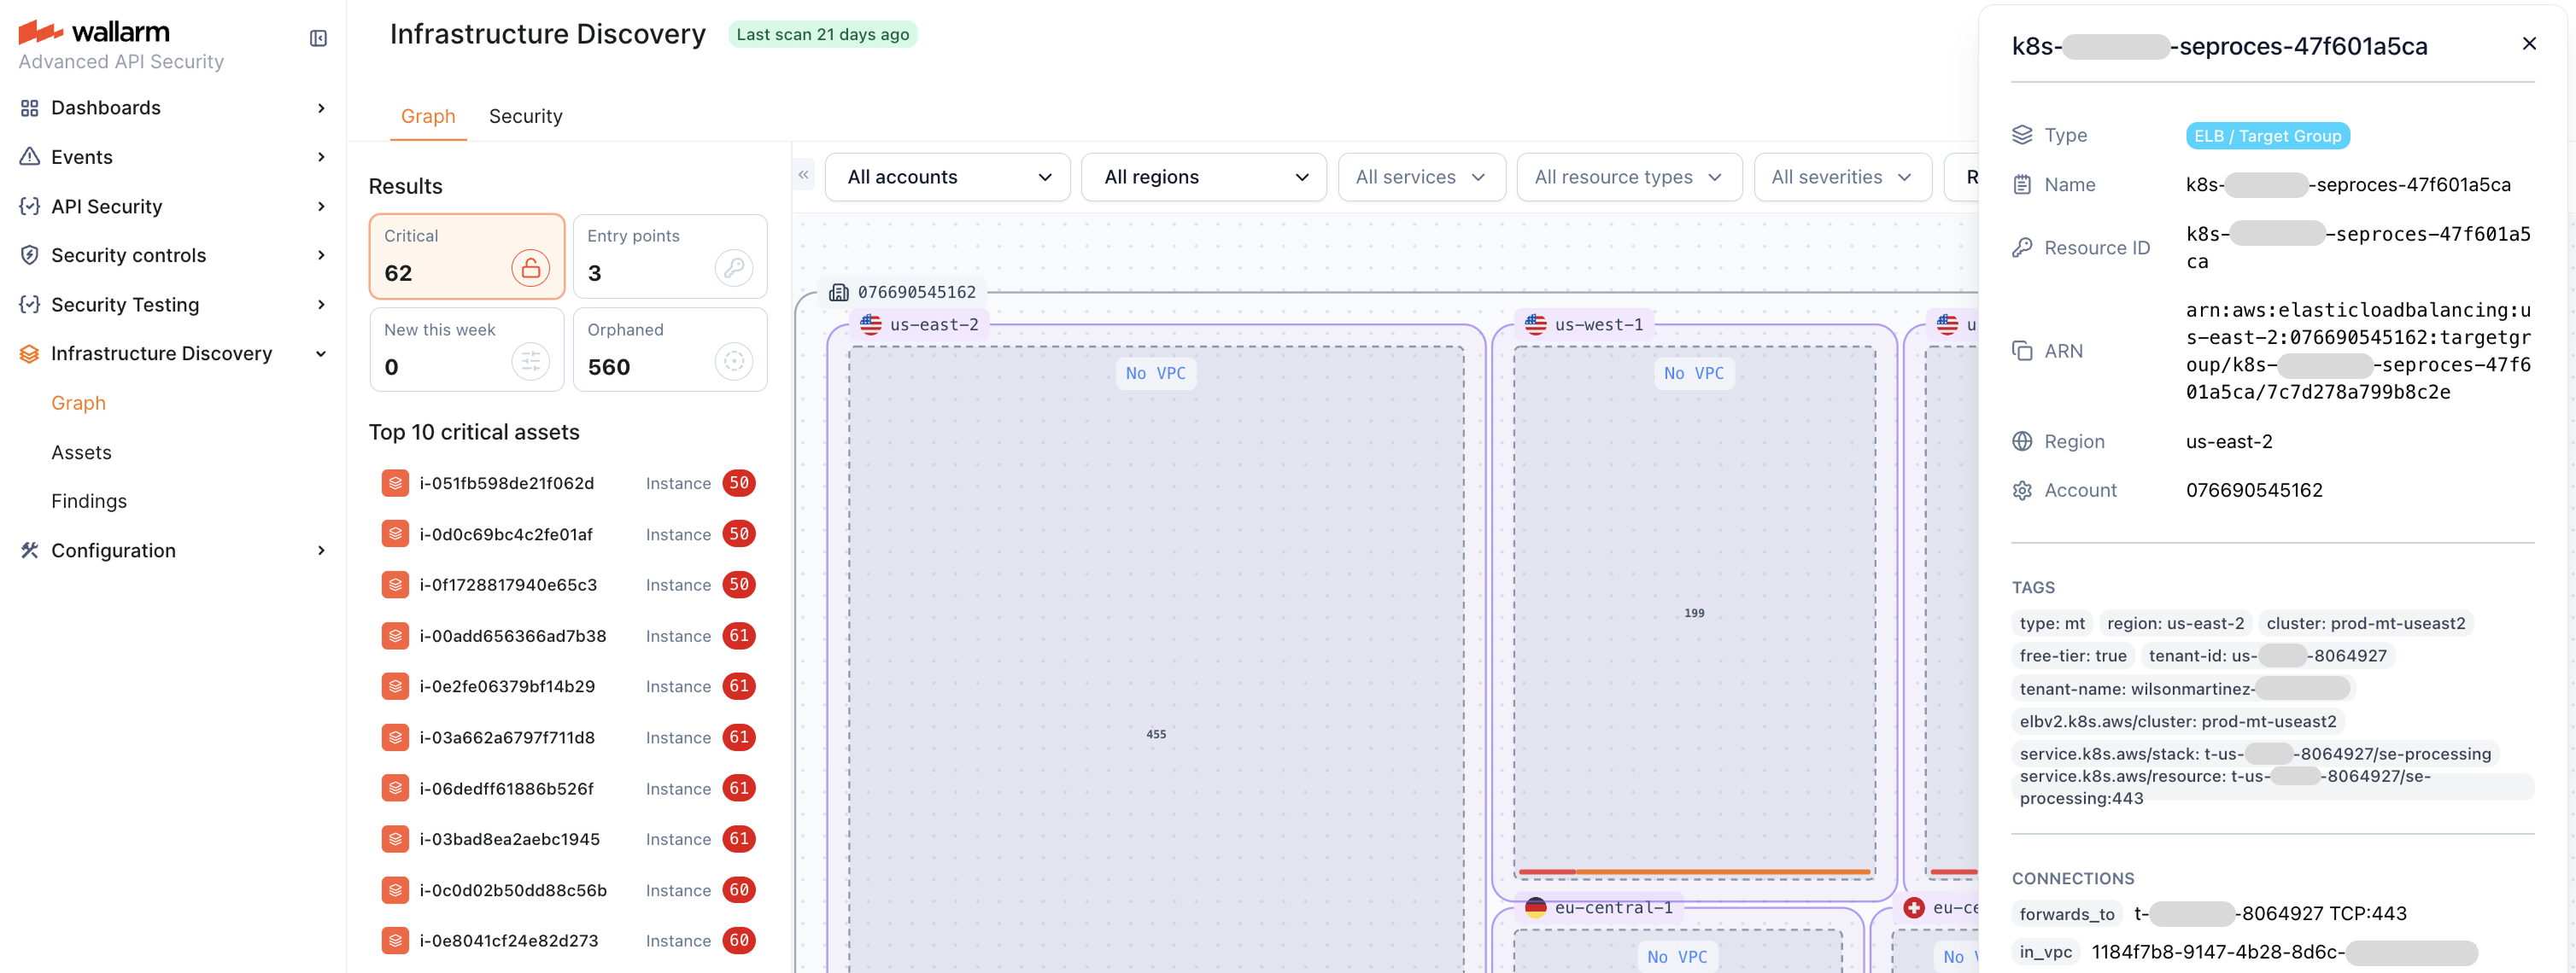Click the Resource ID key icon
The height and width of the screenshot is (973, 2576).
click(x=2022, y=248)
